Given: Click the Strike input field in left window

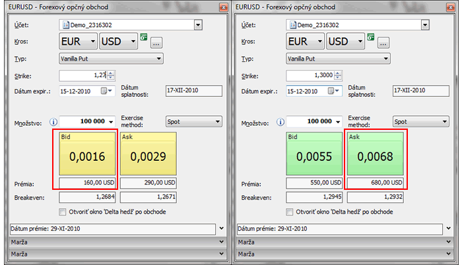Looking at the screenshot, I should (x=83, y=75).
